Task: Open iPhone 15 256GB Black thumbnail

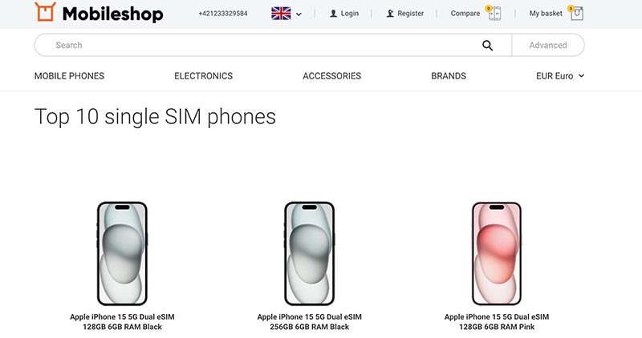Action: click(309, 252)
